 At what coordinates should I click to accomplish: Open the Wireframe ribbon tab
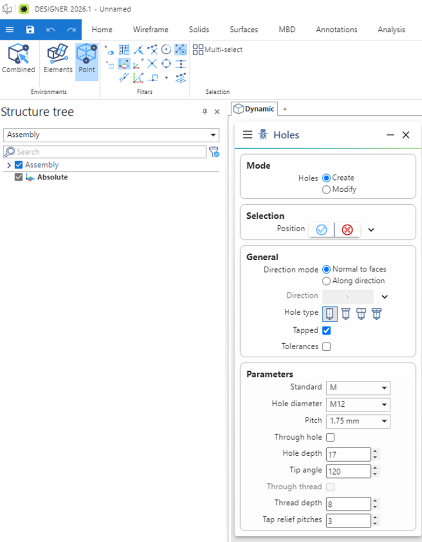pyautogui.click(x=151, y=30)
